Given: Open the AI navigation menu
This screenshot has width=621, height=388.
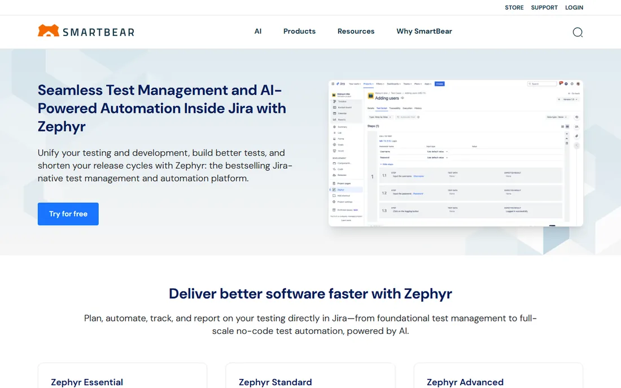Looking at the screenshot, I should pos(258,31).
